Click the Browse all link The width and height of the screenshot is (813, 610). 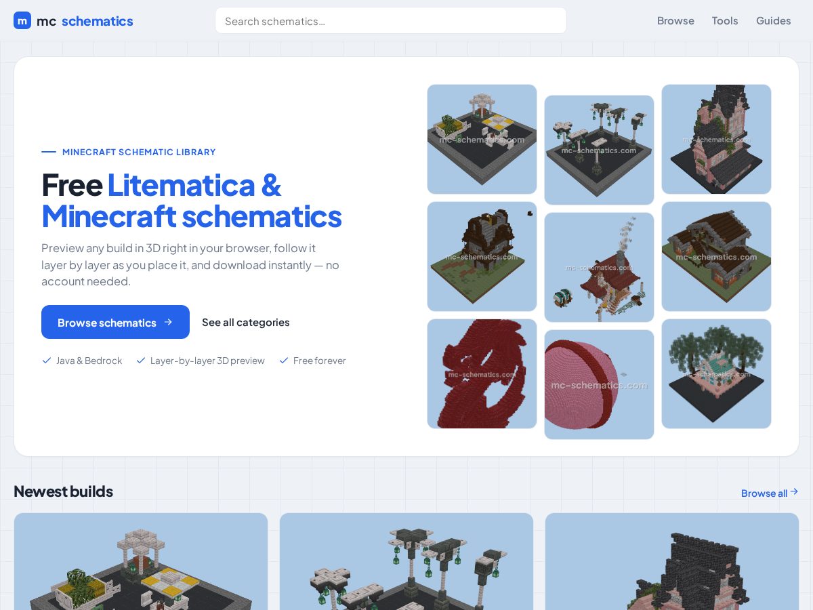[x=770, y=493]
